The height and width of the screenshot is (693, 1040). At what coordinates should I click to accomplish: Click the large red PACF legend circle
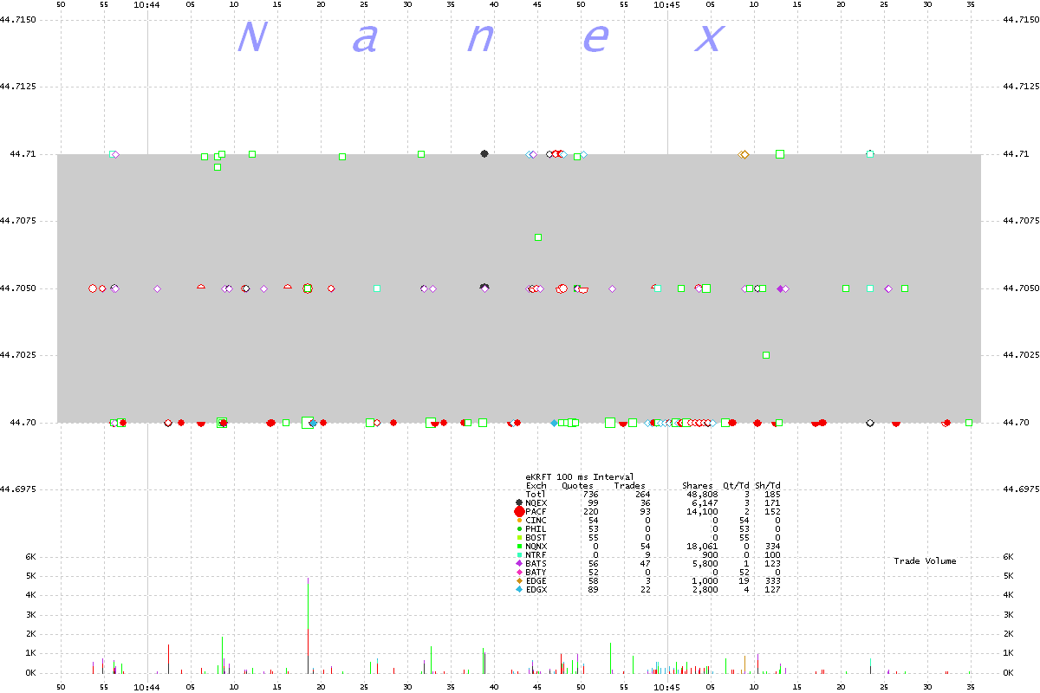click(x=519, y=511)
